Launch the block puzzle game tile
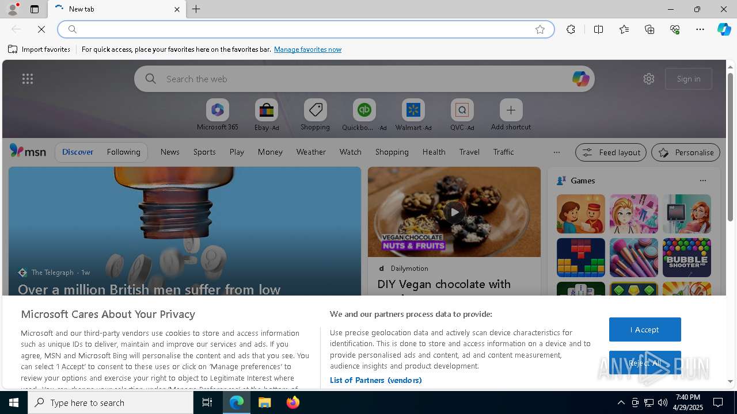737x414 pixels. [x=580, y=258]
